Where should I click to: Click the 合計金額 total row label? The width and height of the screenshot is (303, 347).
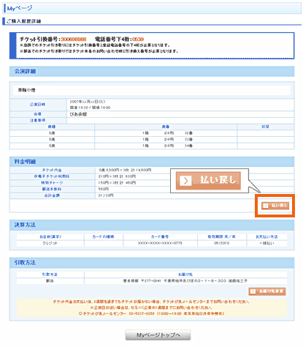52,195
